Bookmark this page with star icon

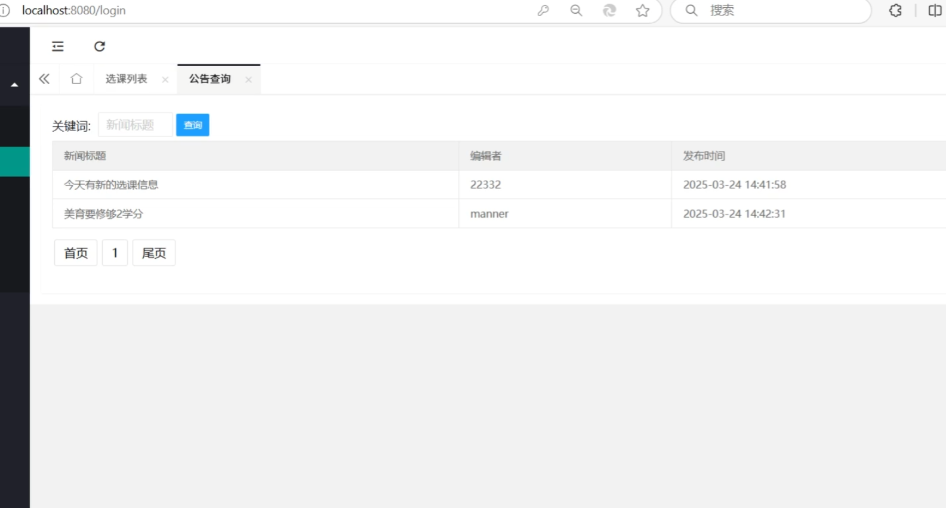[642, 11]
